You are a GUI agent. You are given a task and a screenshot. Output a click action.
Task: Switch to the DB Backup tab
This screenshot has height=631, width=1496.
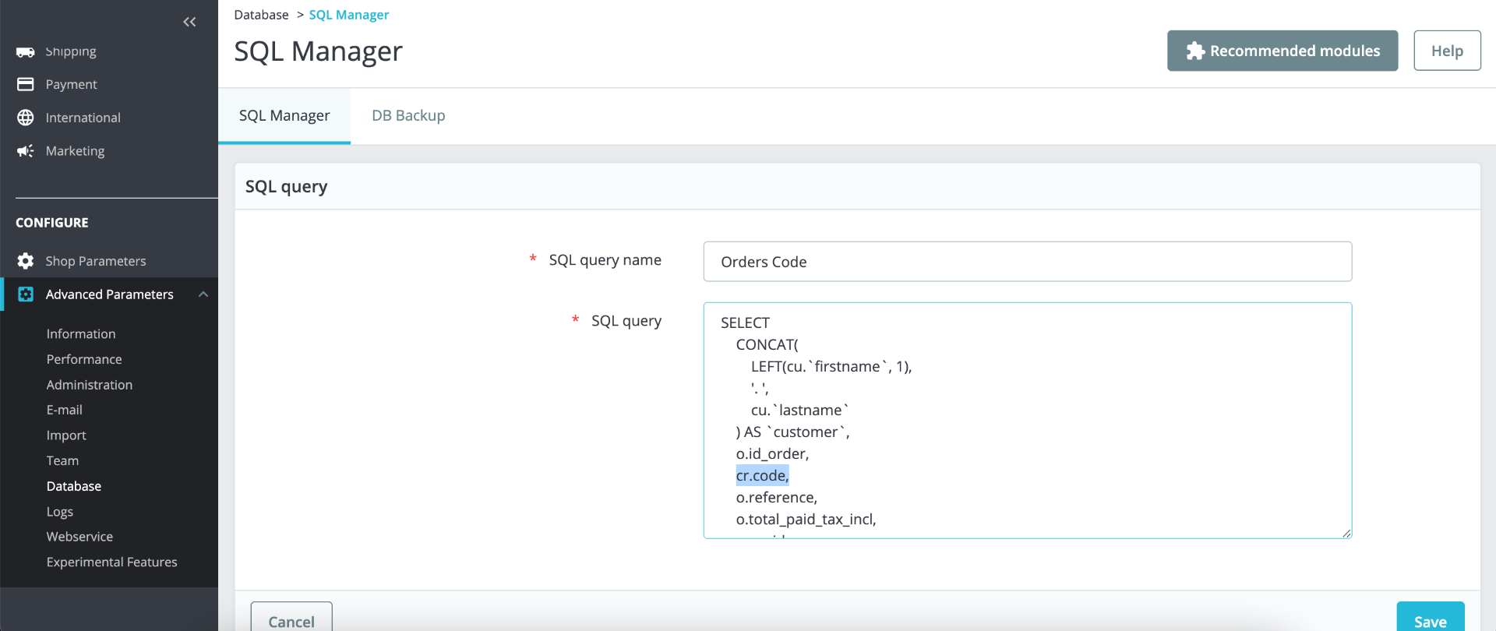[x=408, y=116]
